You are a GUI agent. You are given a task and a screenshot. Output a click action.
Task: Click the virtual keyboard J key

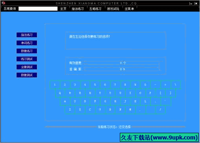click(x=125, y=101)
